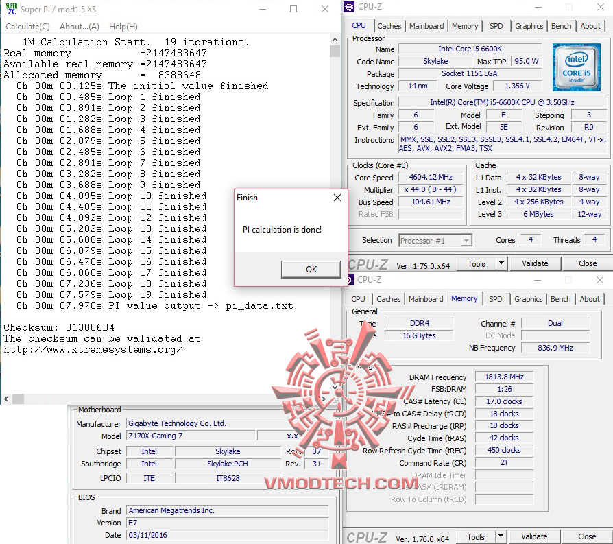Viewport: 613px width, 544px height.
Task: Click the CPU-Z icon in Memory window title bar
Action: point(350,280)
